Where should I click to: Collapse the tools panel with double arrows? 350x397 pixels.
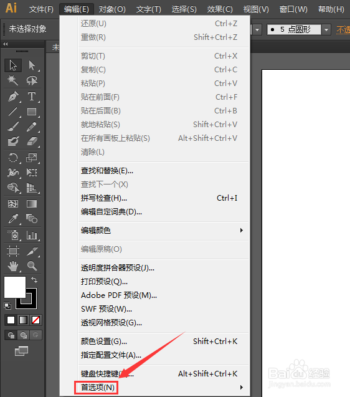(6, 44)
